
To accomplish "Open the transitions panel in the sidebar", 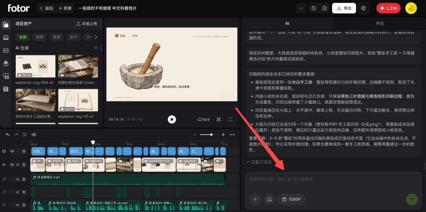I will click(6, 51).
